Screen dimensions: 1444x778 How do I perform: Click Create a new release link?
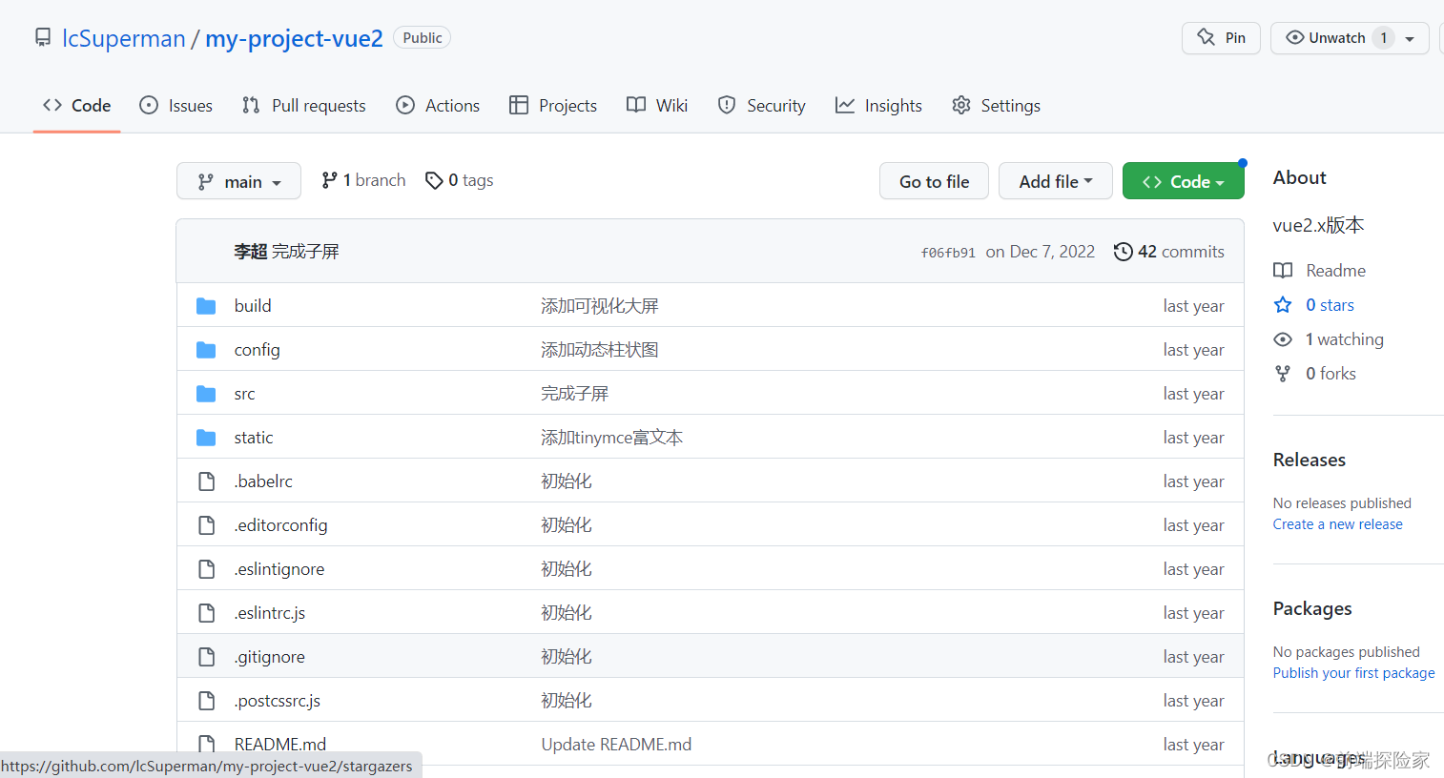1337,524
